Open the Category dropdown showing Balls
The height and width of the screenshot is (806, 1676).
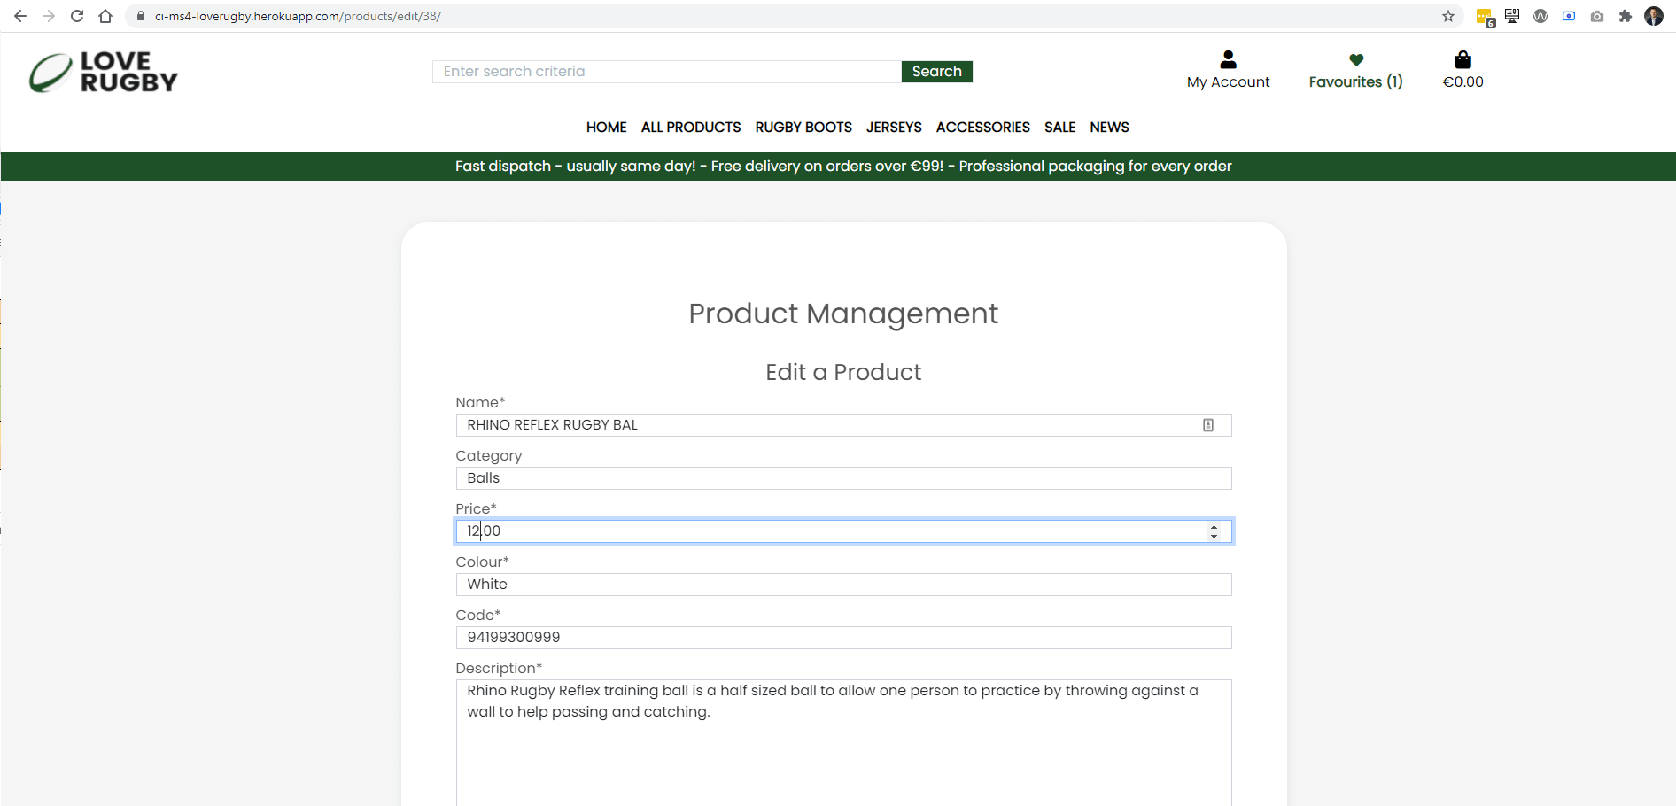843,478
